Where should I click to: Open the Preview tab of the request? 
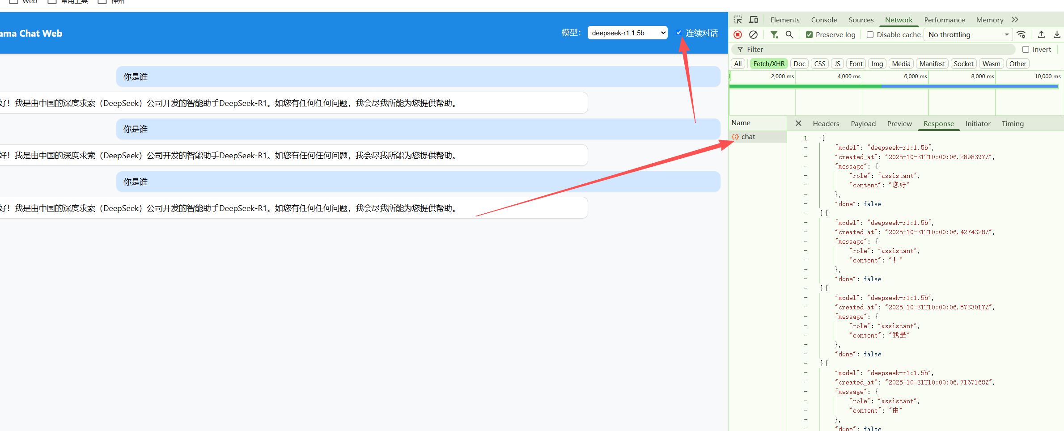pyautogui.click(x=899, y=124)
